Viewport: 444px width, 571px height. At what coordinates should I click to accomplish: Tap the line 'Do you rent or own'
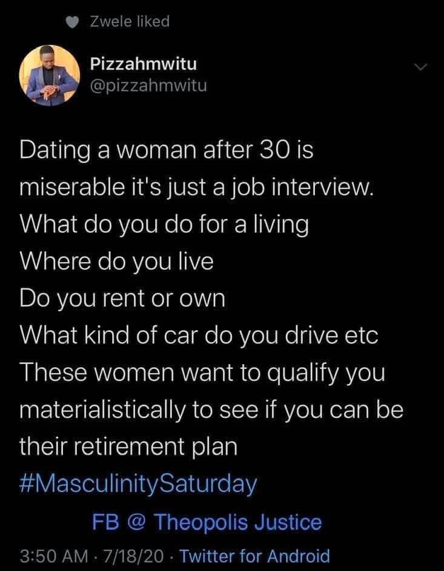coord(122,299)
